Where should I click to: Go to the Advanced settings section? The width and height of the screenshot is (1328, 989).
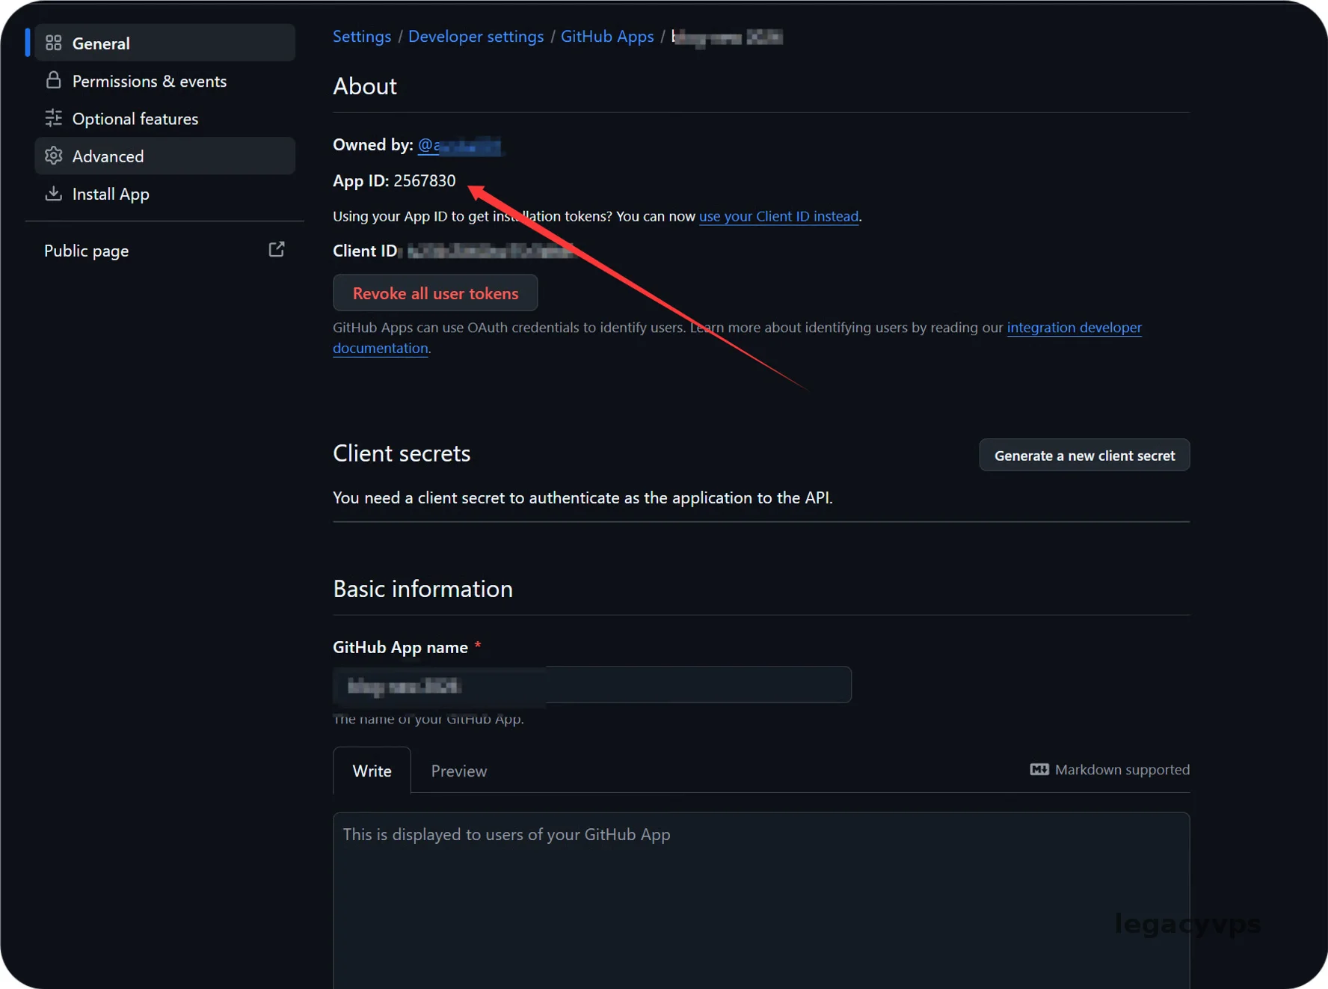[108, 156]
